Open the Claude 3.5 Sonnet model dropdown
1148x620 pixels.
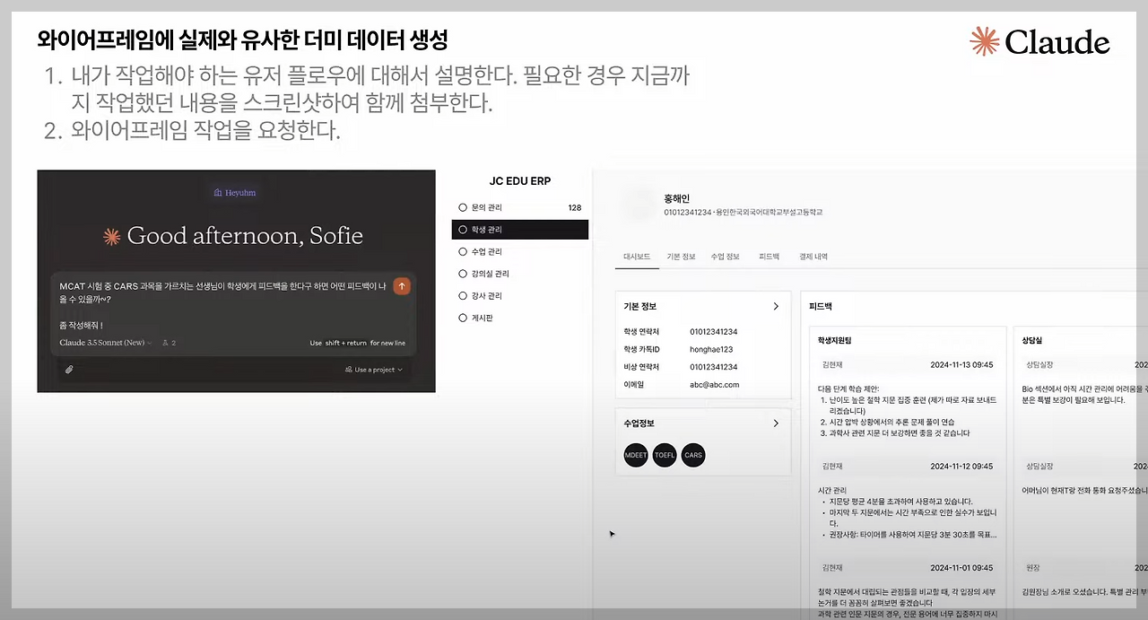point(106,343)
